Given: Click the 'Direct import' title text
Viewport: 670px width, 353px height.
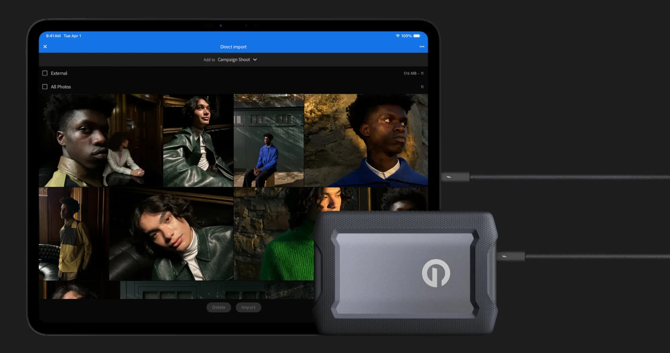Looking at the screenshot, I should coord(233,47).
